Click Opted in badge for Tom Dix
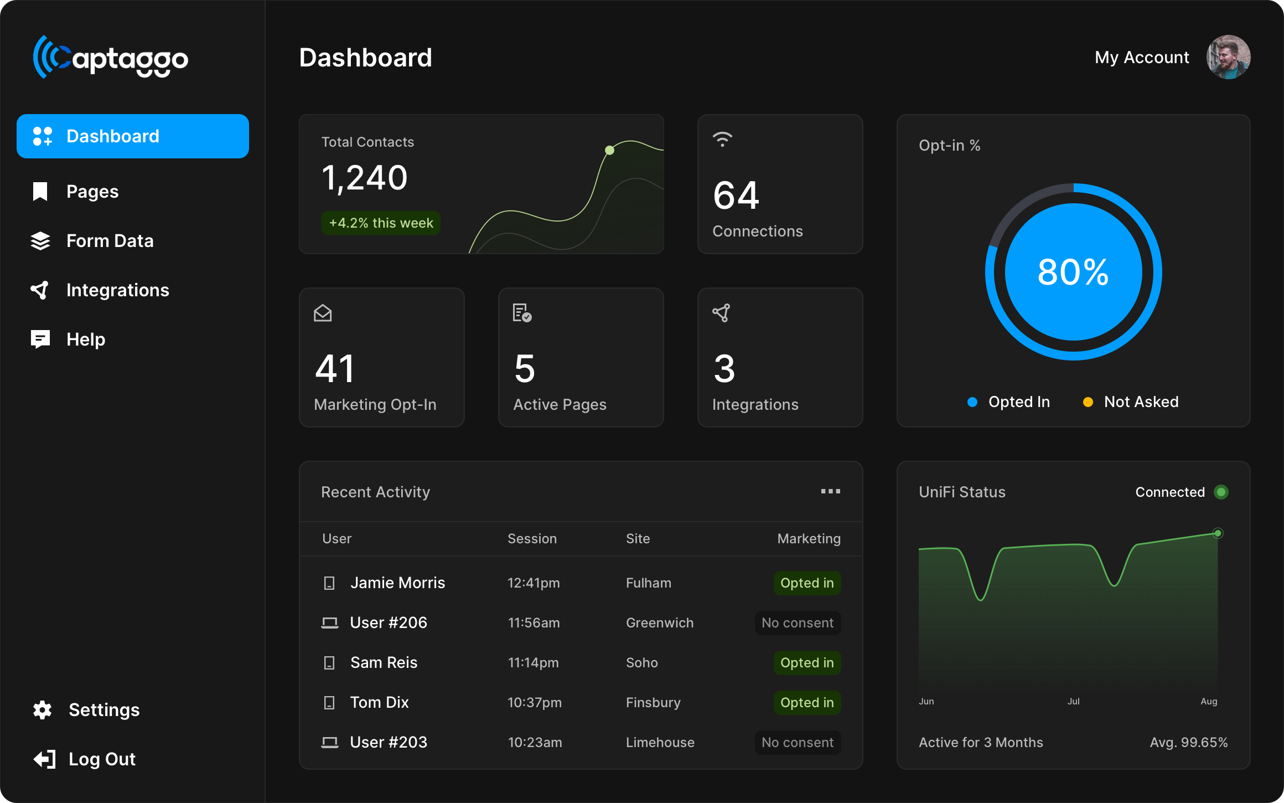The width and height of the screenshot is (1284, 803). point(807,703)
